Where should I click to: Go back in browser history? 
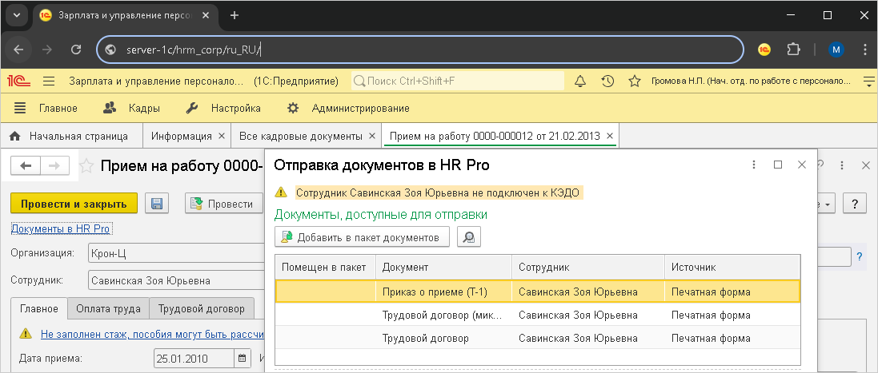tap(18, 50)
